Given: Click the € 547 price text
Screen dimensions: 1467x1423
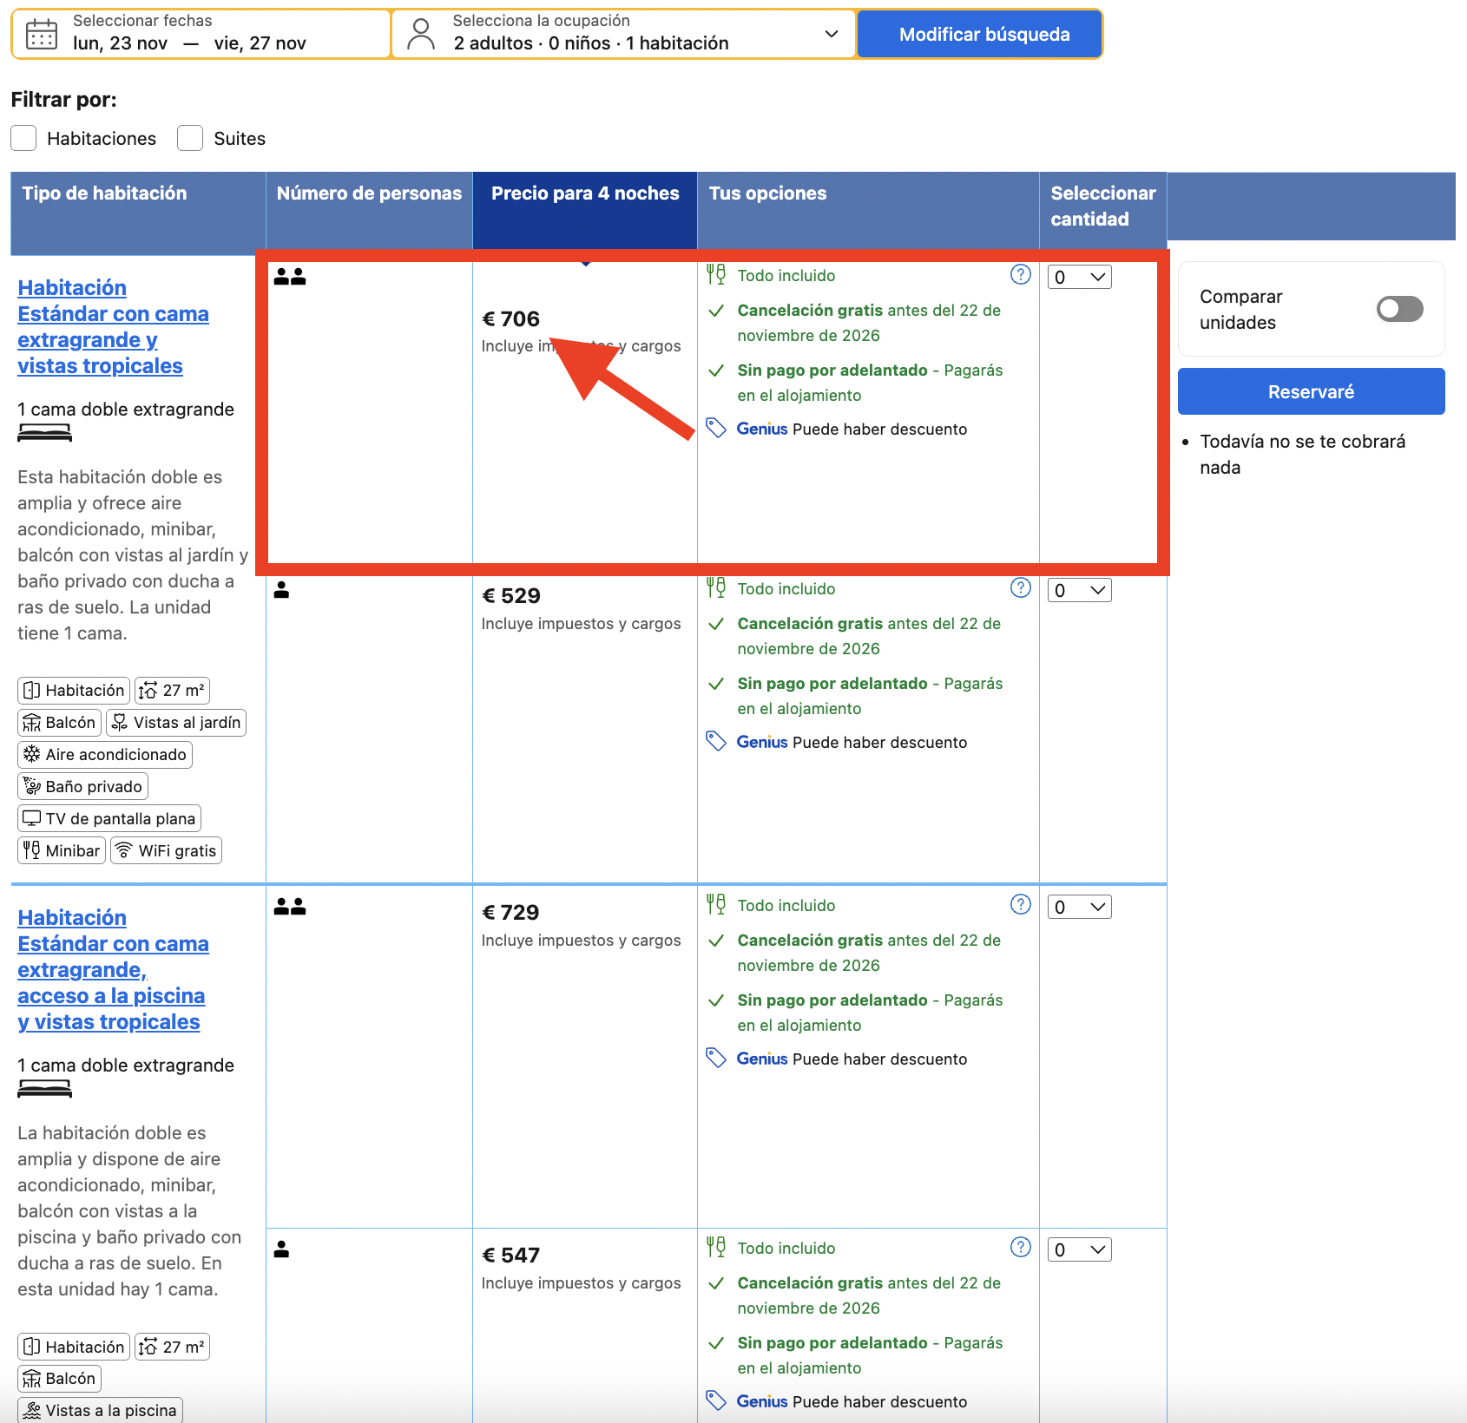Looking at the screenshot, I should coord(511,1256).
